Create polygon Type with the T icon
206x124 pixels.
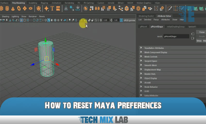pos(52,9)
